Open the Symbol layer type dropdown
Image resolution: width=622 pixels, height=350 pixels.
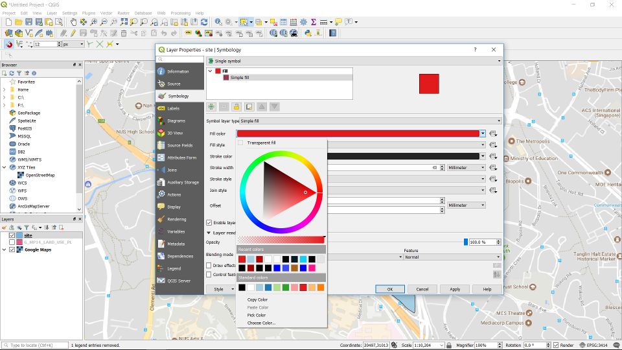click(370, 121)
